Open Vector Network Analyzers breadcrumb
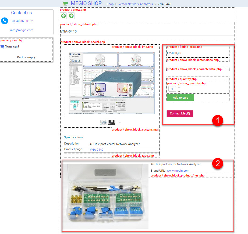The image size is (248, 234). pos(136,4)
